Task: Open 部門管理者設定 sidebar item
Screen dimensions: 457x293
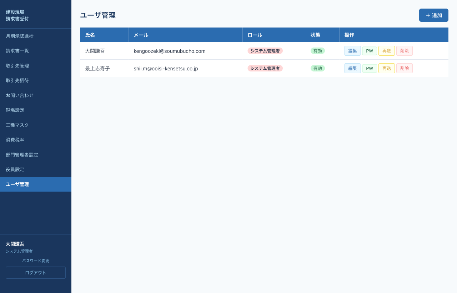Action: tap(36, 155)
